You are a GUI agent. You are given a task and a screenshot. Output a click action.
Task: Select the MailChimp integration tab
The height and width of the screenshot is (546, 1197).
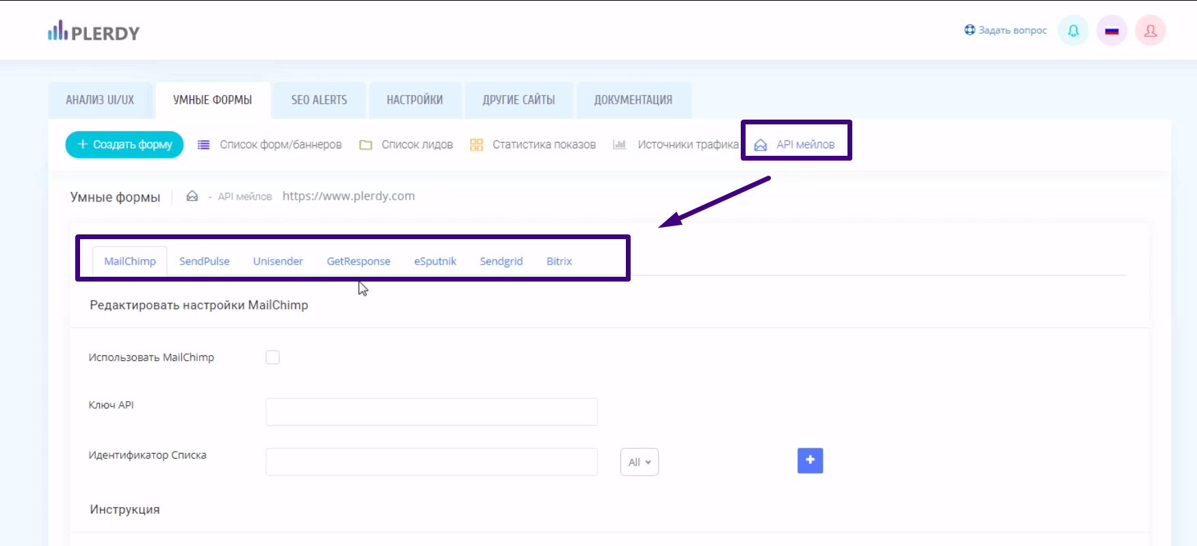(130, 261)
